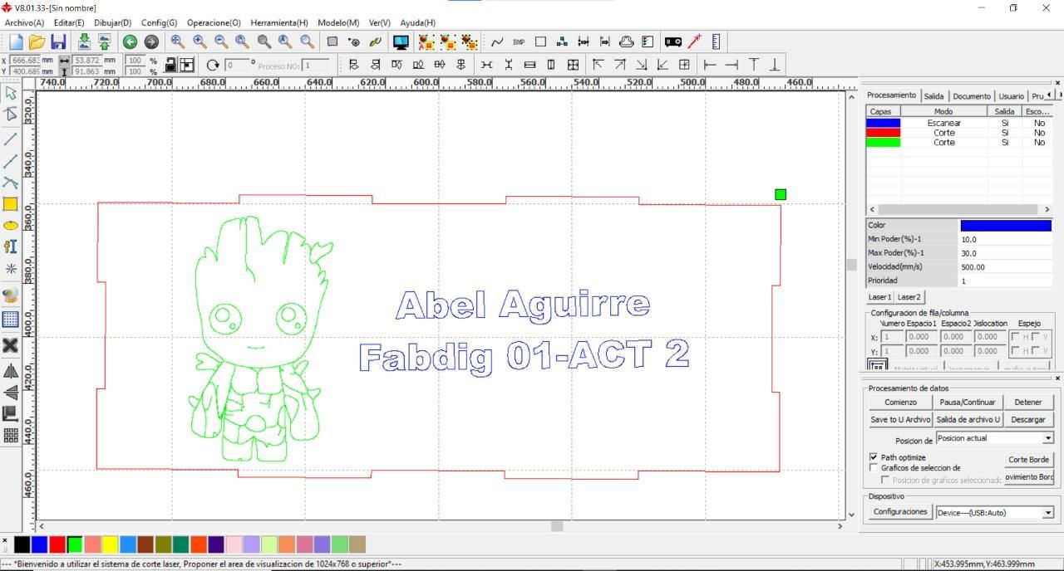This screenshot has width=1064, height=571.
Task: Switch to the Documento tab
Action: 972,96
